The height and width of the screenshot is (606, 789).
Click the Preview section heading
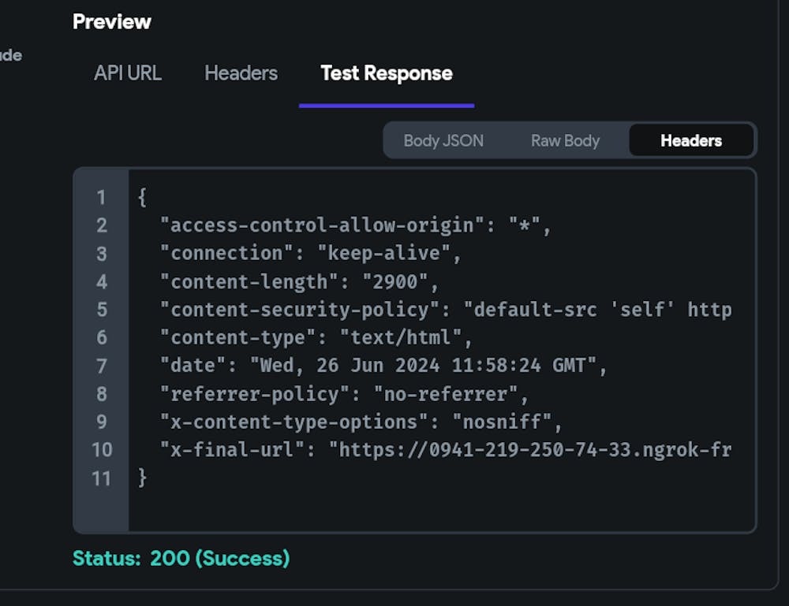coord(112,22)
